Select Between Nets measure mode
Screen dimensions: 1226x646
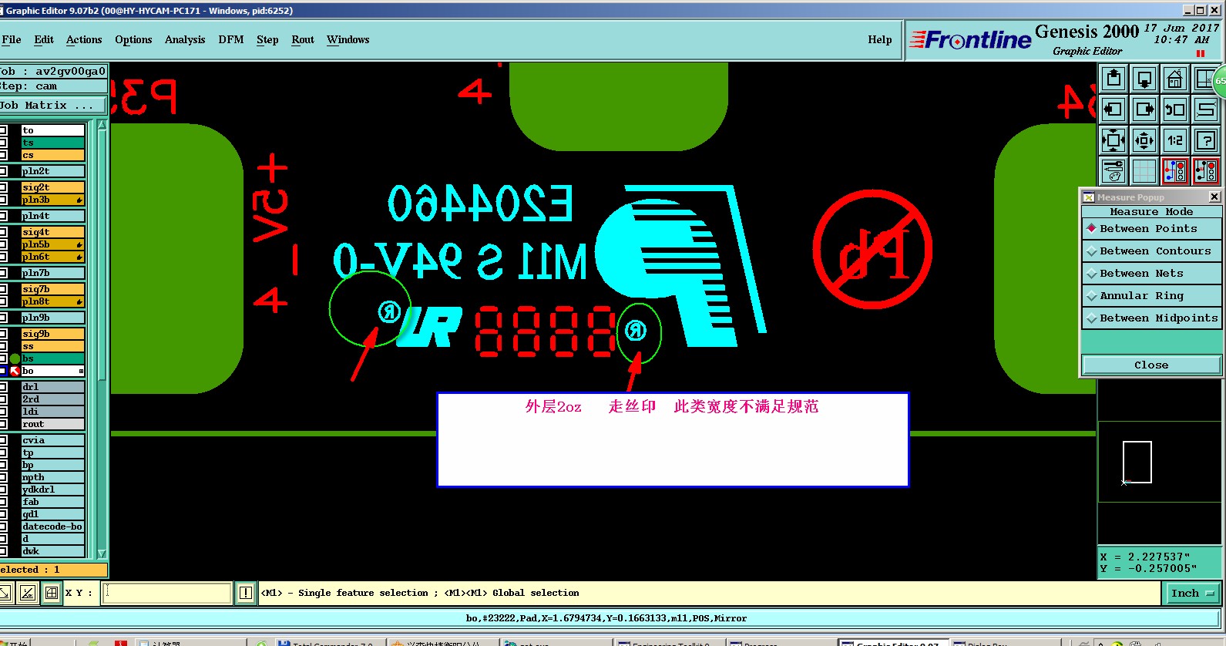tap(1151, 274)
